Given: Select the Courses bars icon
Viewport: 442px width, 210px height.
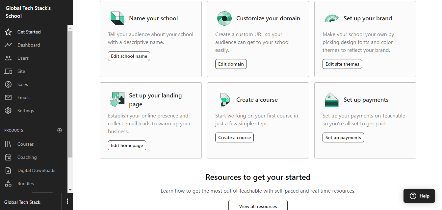Looking at the screenshot, I should pyautogui.click(x=8, y=144).
